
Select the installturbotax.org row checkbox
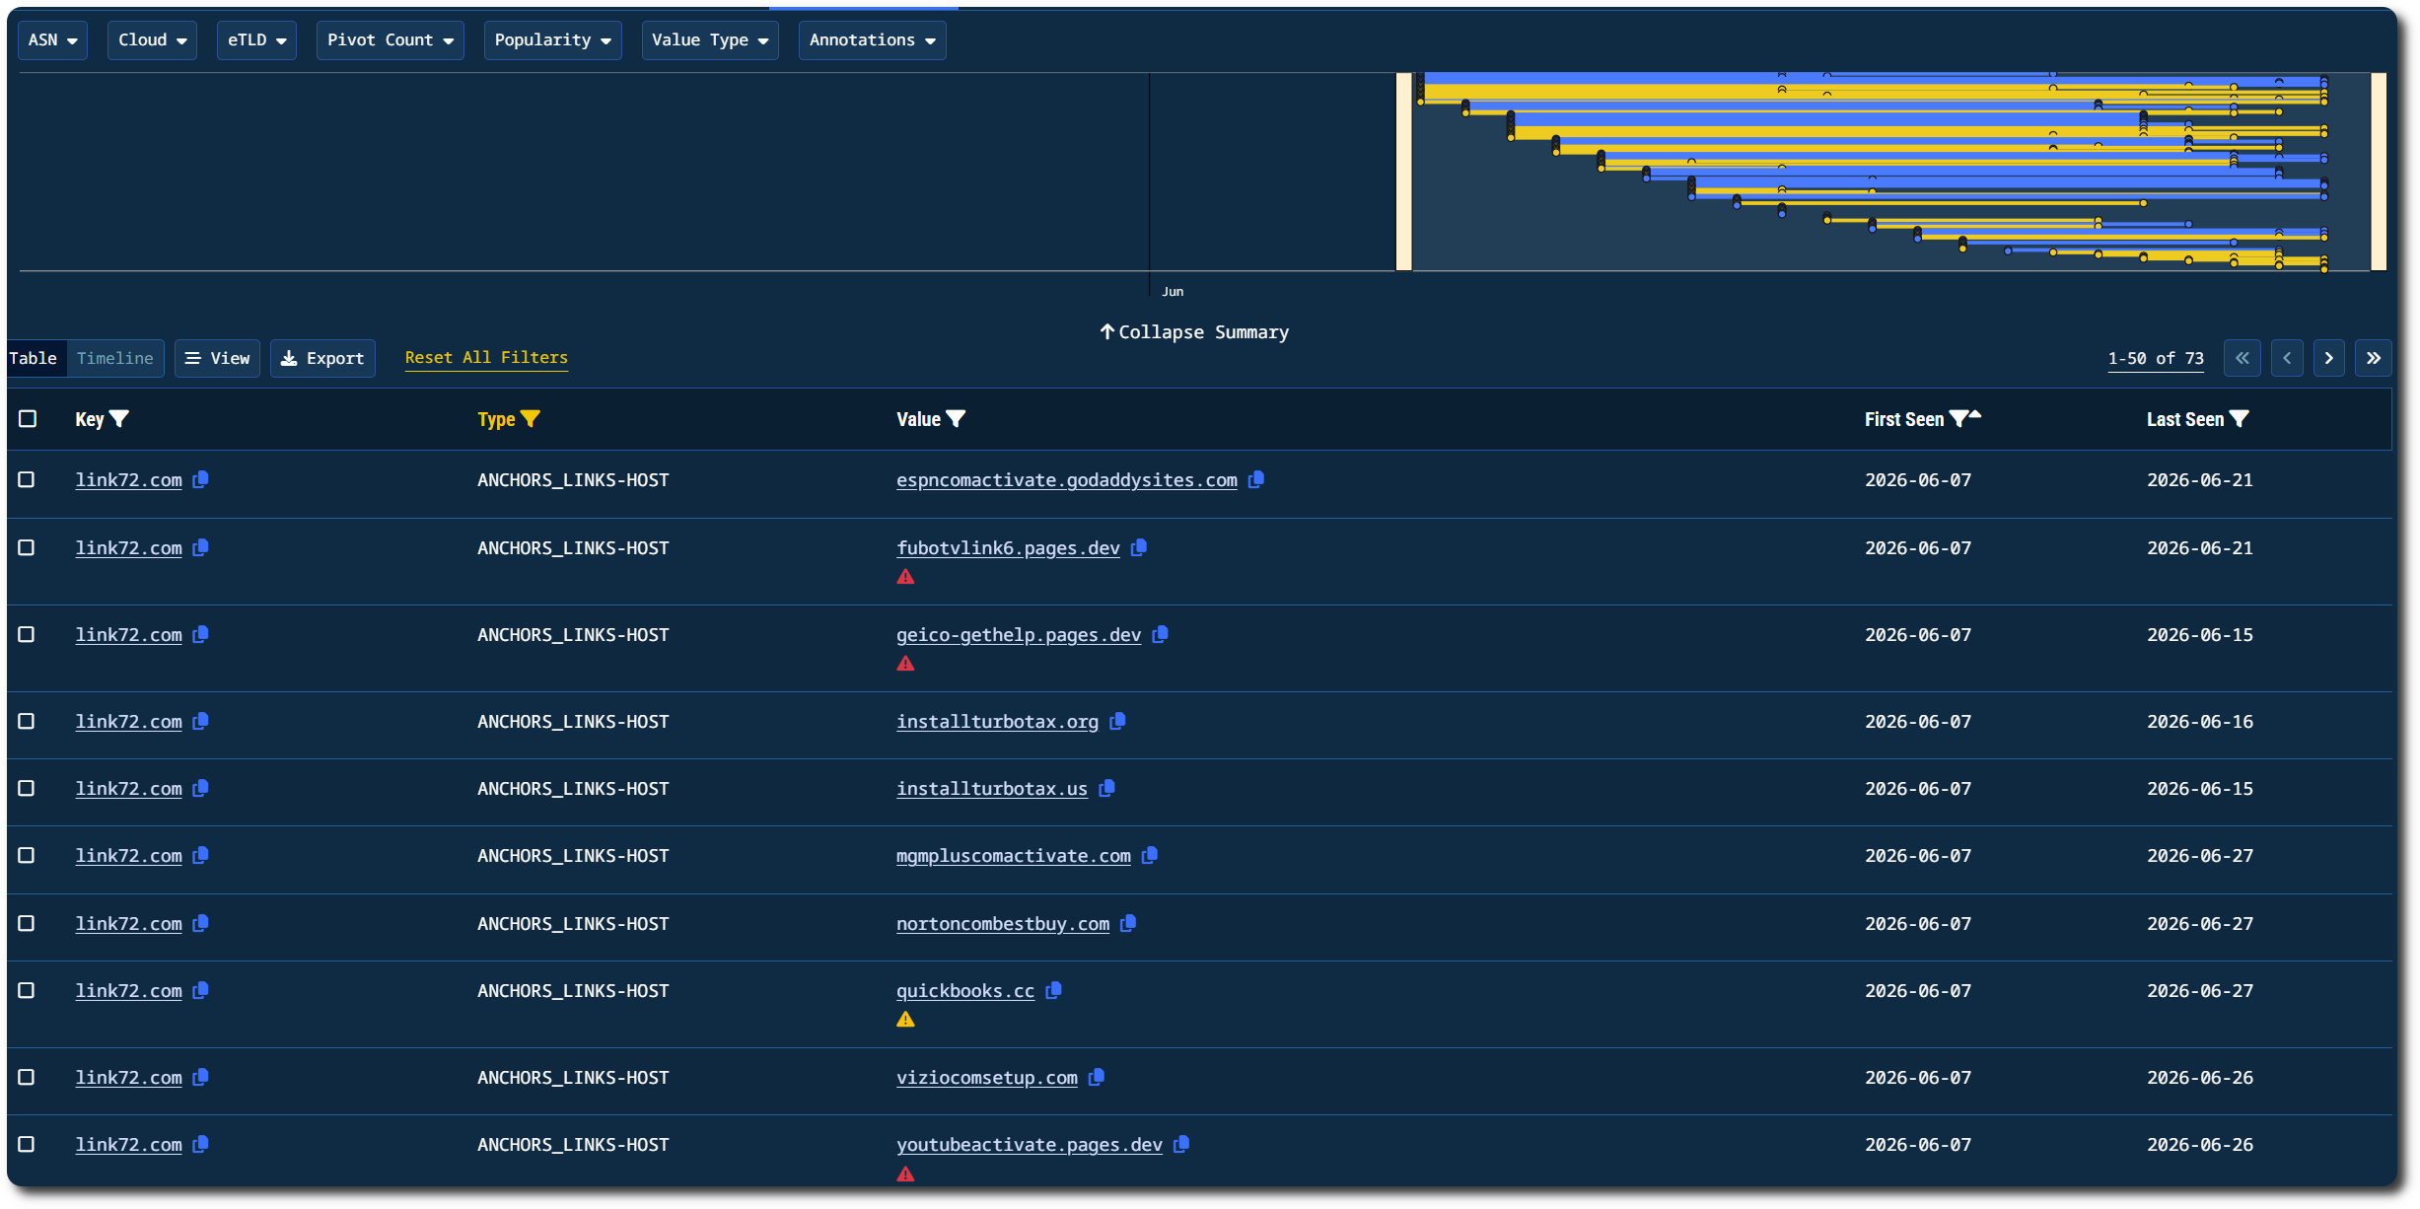point(27,721)
